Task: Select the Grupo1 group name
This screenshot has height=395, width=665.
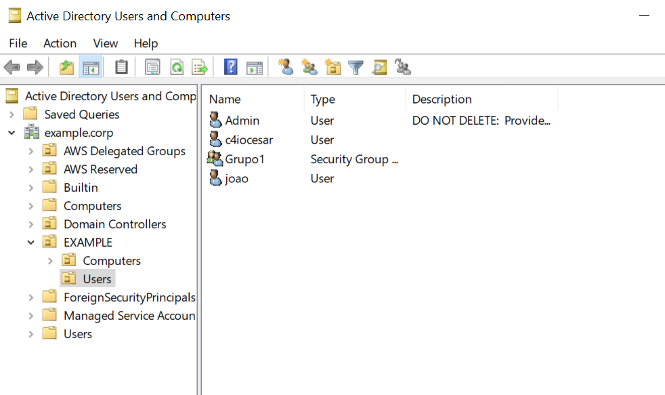Action: click(244, 159)
